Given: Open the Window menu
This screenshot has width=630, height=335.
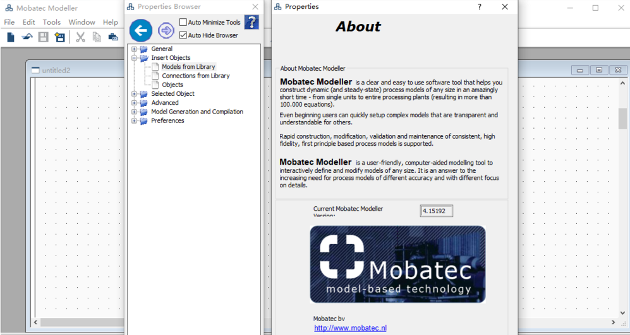Looking at the screenshot, I should tap(82, 22).
